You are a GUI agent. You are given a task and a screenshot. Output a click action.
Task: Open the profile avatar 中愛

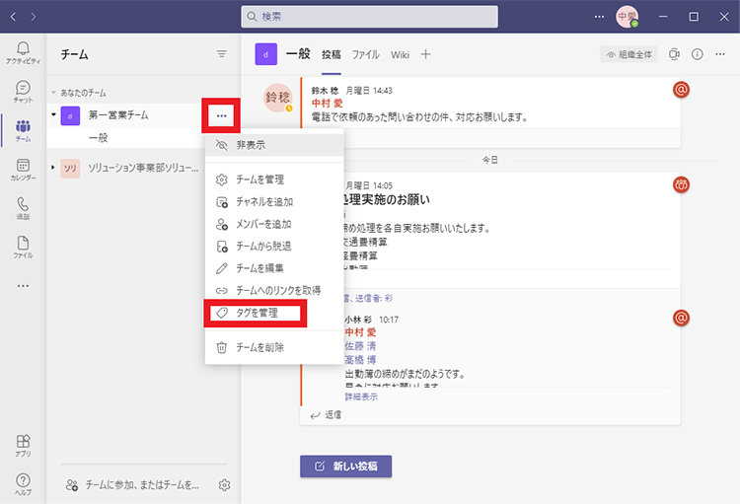[x=627, y=17]
